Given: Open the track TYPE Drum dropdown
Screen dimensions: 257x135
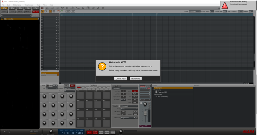Looking at the screenshot, I should click(x=129, y=109).
